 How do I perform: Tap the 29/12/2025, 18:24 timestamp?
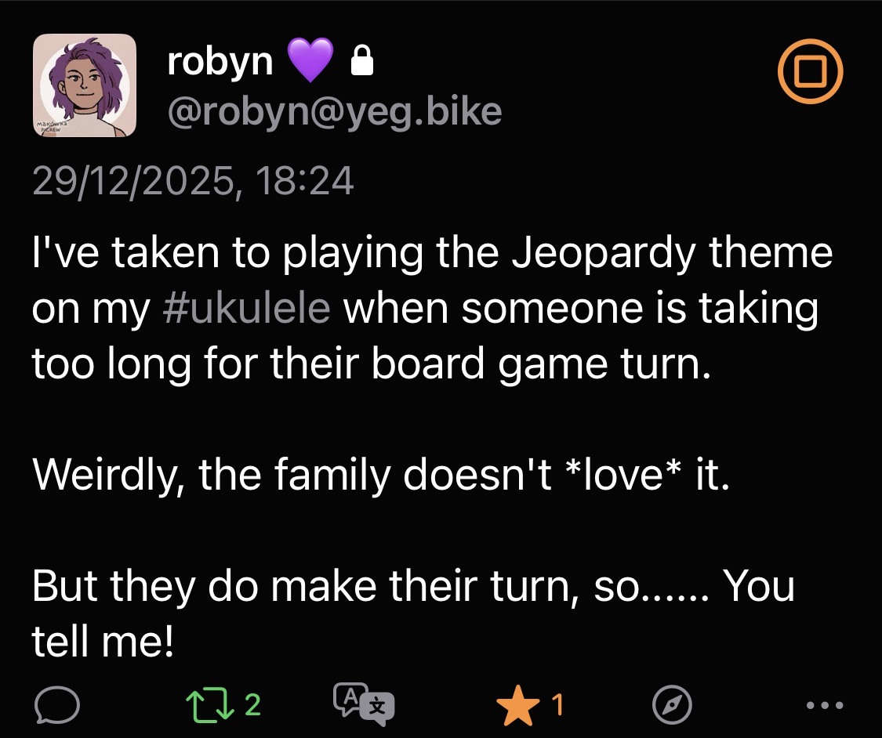[193, 182]
